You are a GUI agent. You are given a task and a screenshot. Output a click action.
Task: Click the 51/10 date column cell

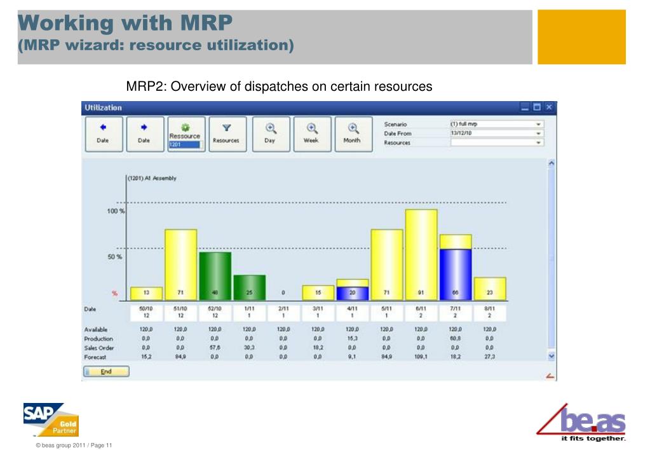180,311
